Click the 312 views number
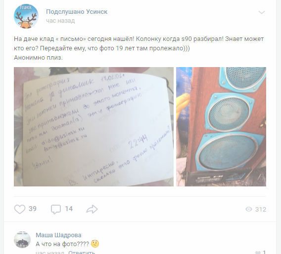This screenshot has width=281, height=254. click(x=261, y=209)
